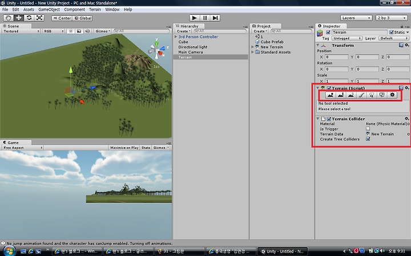Open Transform component gear menu

point(407,45)
